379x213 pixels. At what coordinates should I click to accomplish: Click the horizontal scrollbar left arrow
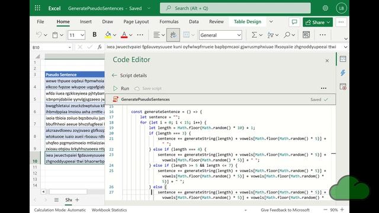(x=43, y=192)
